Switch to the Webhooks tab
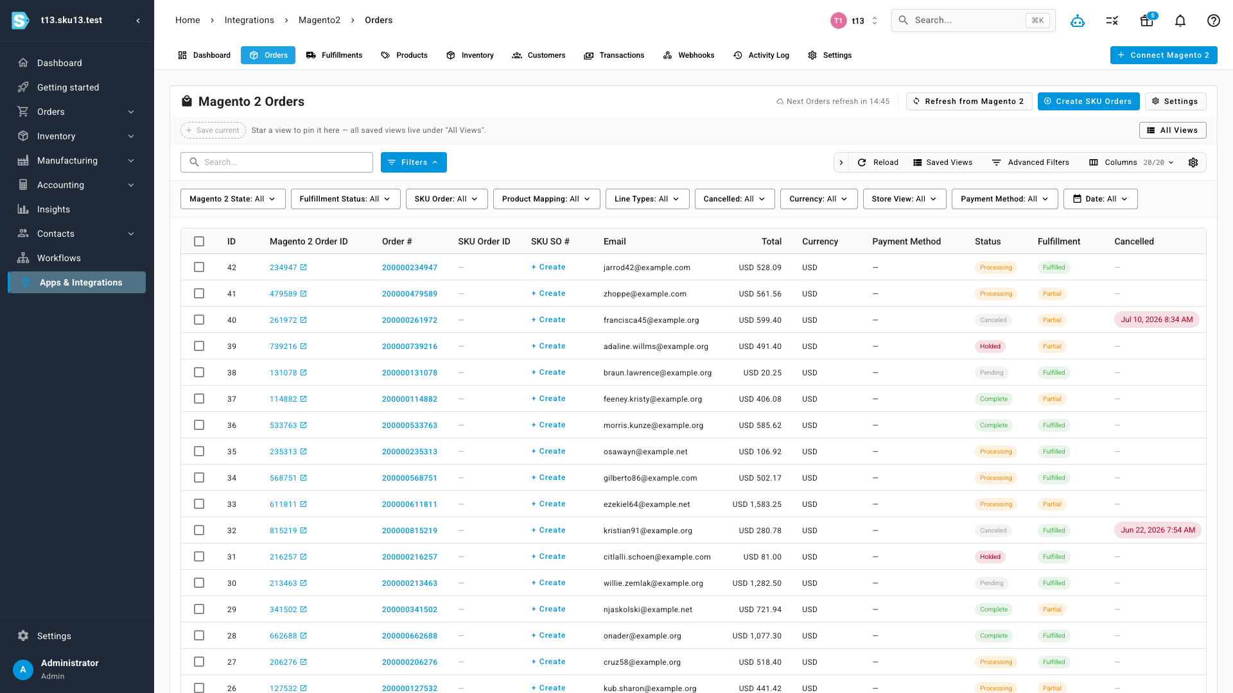 (x=688, y=55)
